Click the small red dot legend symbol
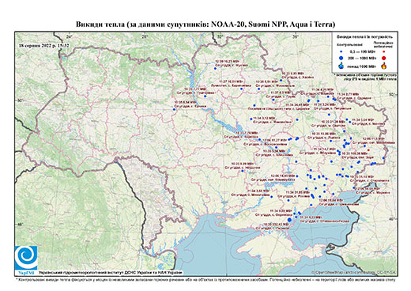Image resolution: width=411 pixels, height=291 pixels. (384, 52)
